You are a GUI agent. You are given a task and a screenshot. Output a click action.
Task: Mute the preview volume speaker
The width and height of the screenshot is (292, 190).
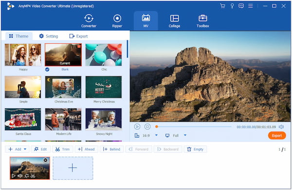click(281, 127)
